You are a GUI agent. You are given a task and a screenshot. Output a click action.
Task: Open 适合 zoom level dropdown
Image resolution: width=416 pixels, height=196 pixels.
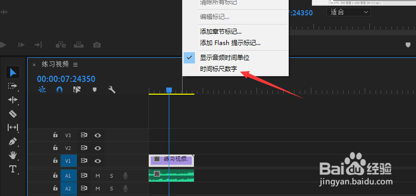(x=348, y=12)
